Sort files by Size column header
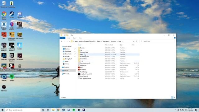Screen dimensions: 199x112 pyautogui.click(x=133, y=45)
